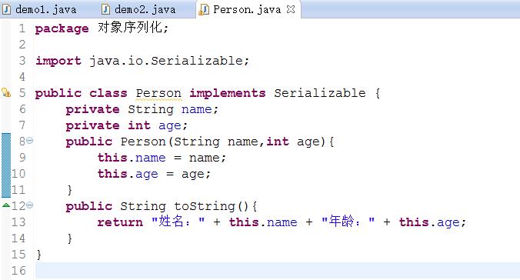The image size is (520, 280).
Task: Collapse the Person constructor at line 8
Action: [29, 141]
